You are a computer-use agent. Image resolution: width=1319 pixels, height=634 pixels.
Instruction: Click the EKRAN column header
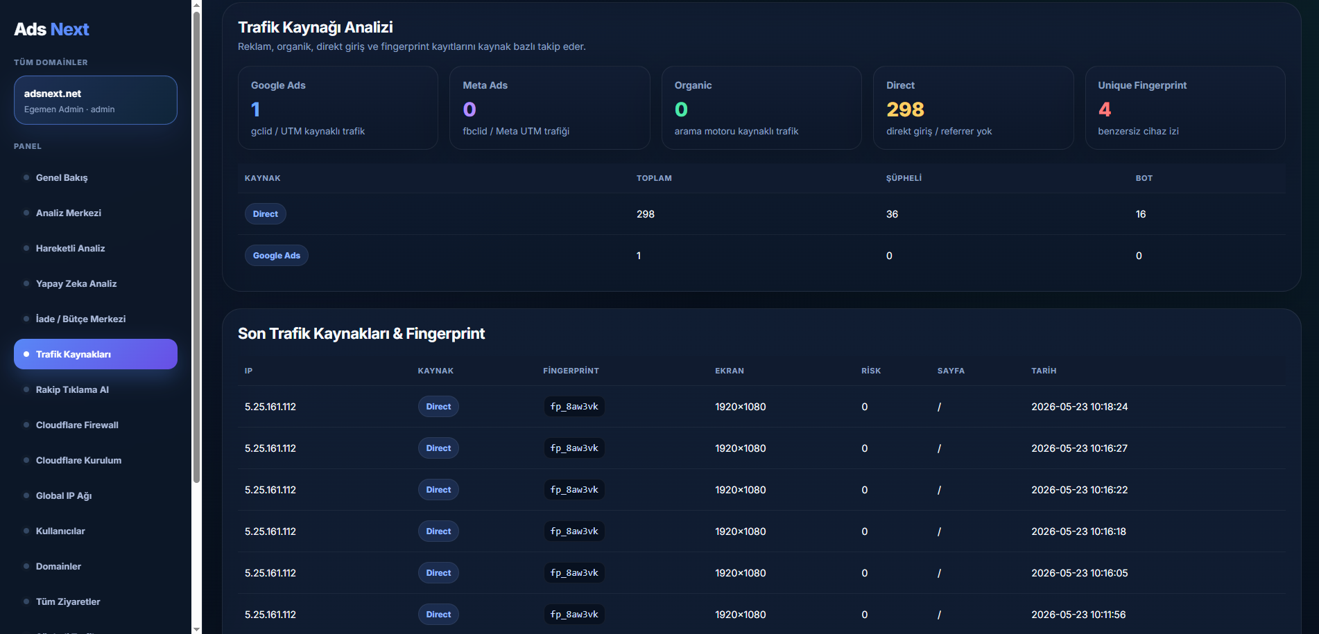coord(730,371)
